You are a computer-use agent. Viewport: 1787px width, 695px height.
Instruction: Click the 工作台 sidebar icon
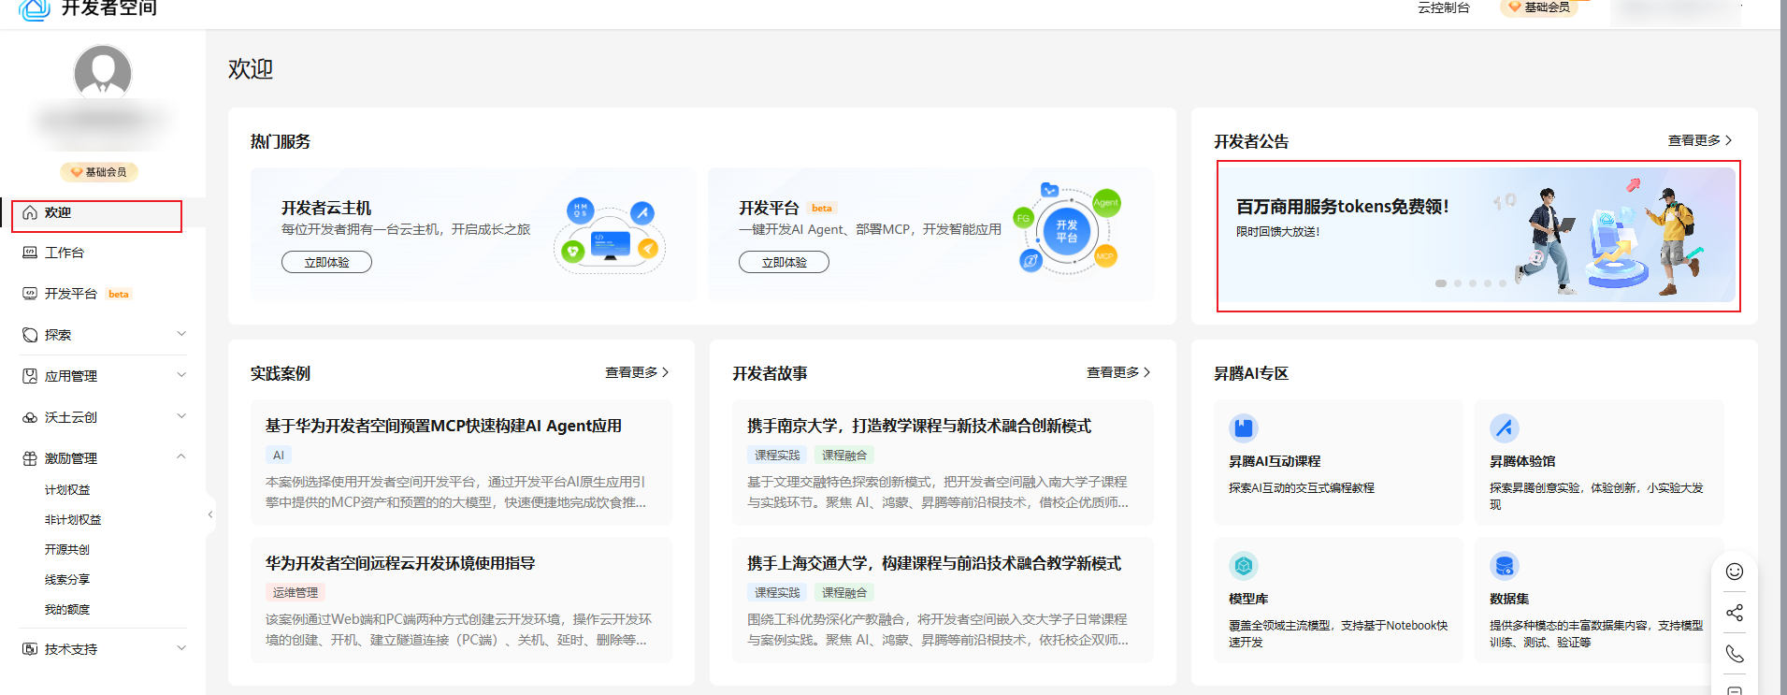tap(30, 253)
